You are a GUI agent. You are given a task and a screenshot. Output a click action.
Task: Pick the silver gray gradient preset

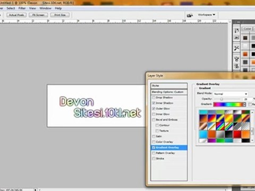[x=220, y=134]
